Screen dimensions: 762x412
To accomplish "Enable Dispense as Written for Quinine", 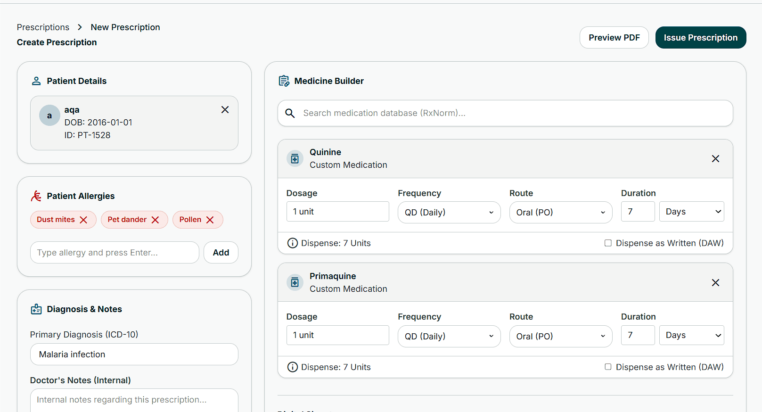I will tap(608, 243).
